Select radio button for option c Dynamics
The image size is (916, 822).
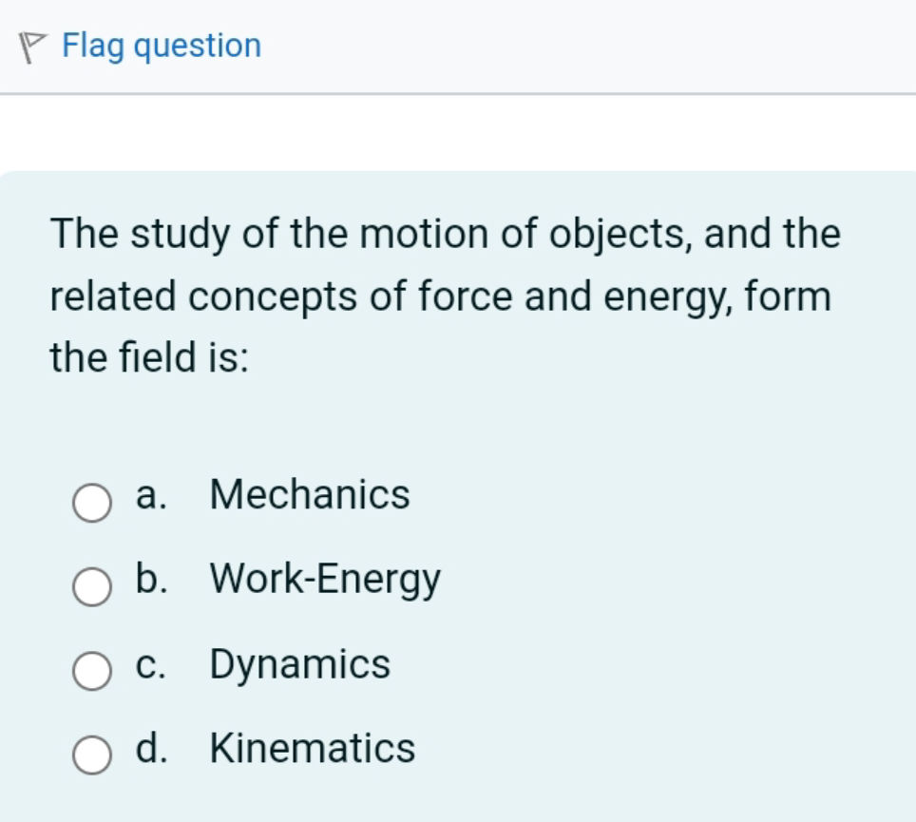click(x=91, y=673)
